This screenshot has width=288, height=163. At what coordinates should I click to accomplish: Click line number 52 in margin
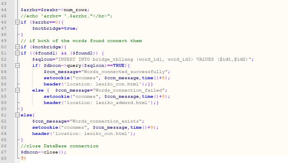(x=4, y=59)
